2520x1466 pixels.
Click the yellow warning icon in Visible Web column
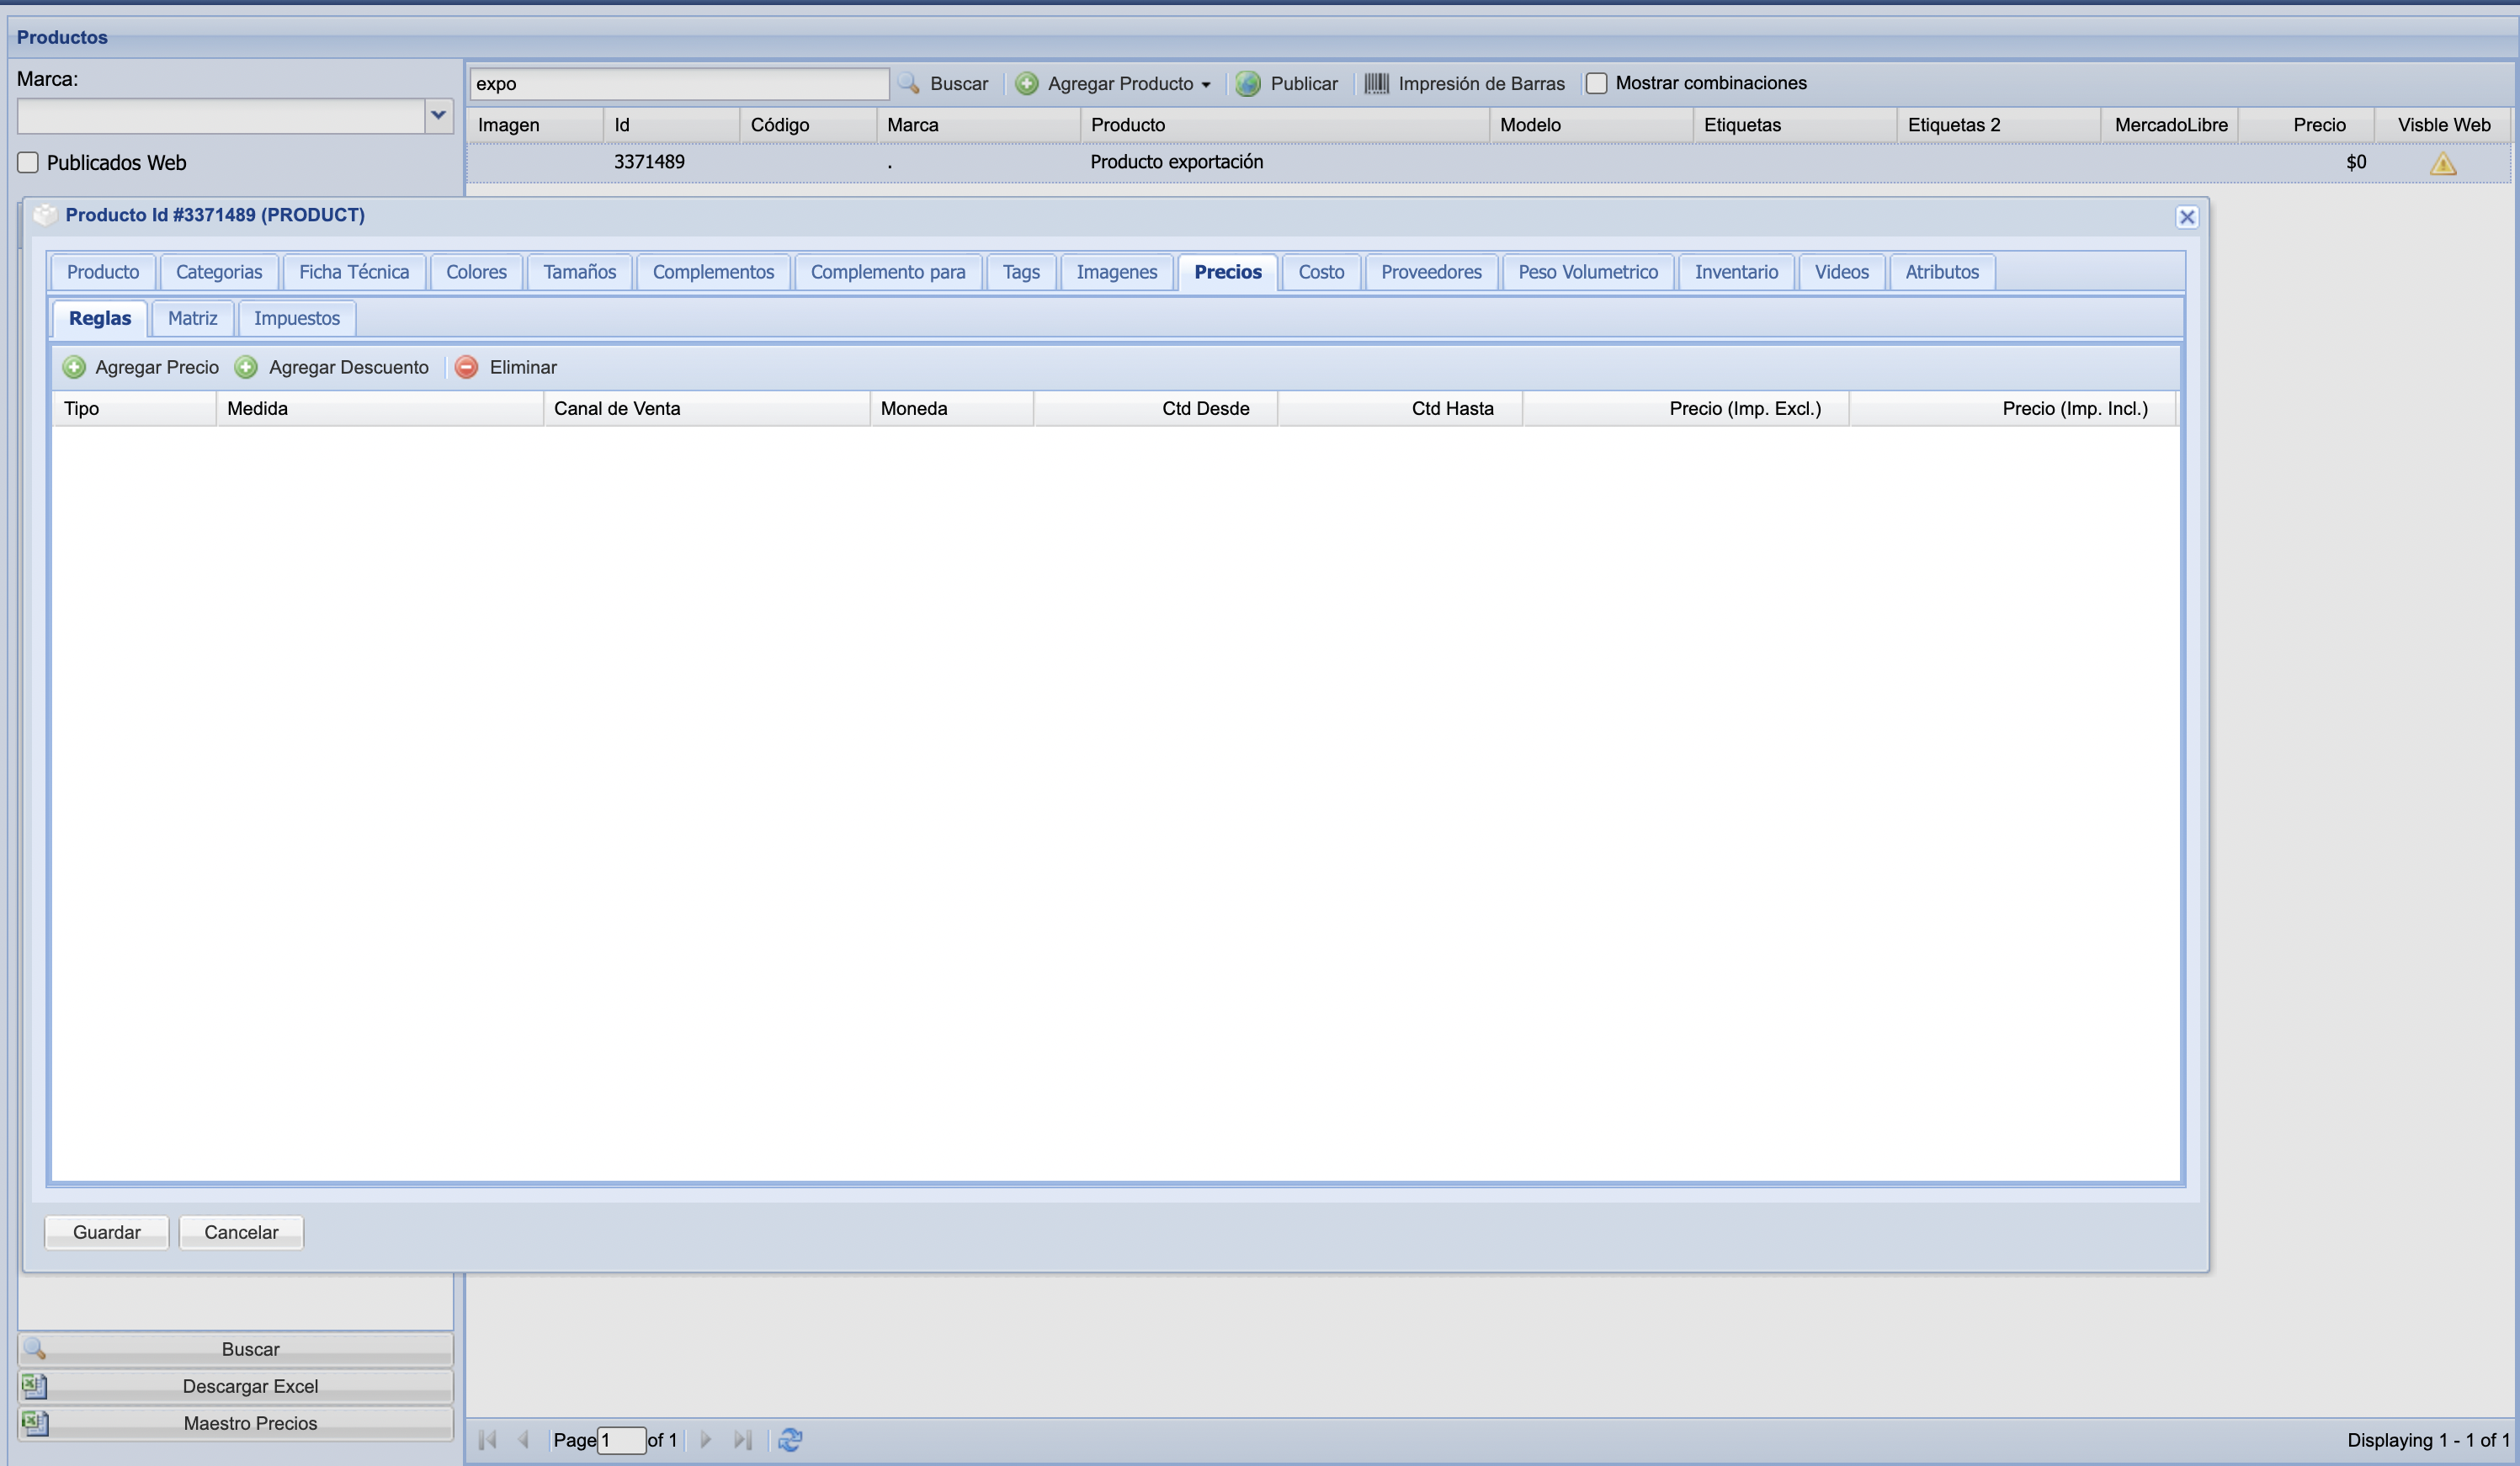pos(2442,163)
